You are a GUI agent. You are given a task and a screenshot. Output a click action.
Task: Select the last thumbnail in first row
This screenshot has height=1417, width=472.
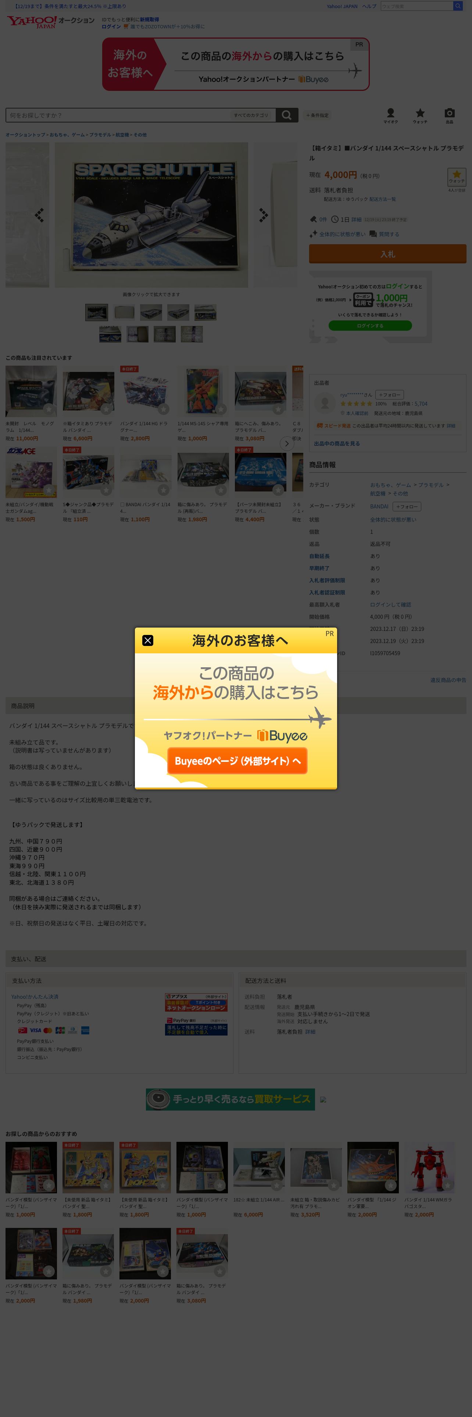(x=205, y=312)
